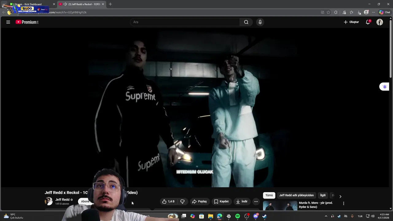Click the floating purple circle widget
Viewport: 393px width, 221px height.
click(x=384, y=87)
